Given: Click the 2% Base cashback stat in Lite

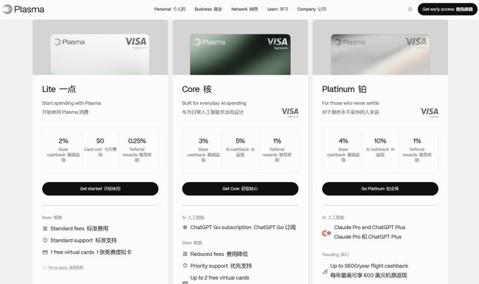Looking at the screenshot, I should point(63,150).
